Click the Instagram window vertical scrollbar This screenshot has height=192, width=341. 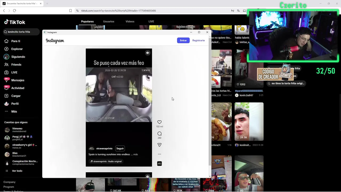(x=210, y=101)
